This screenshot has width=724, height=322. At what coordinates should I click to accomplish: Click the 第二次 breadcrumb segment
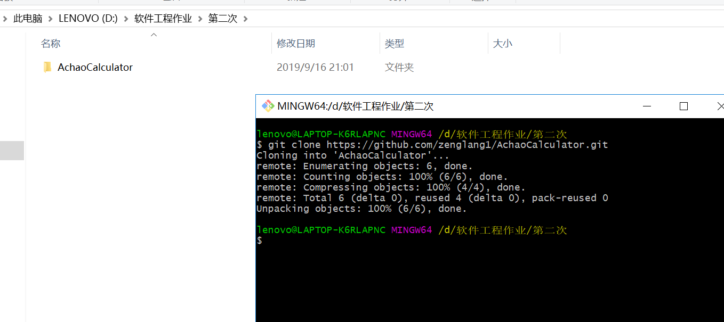click(x=222, y=19)
